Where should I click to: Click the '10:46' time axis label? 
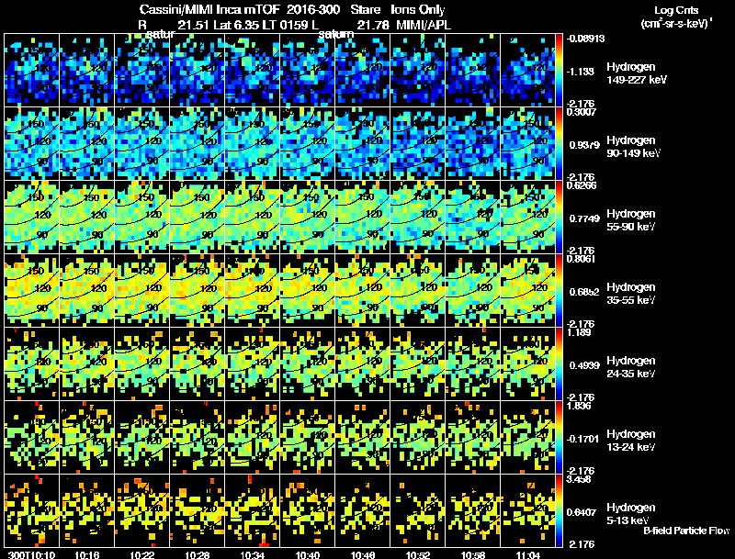coord(363,554)
